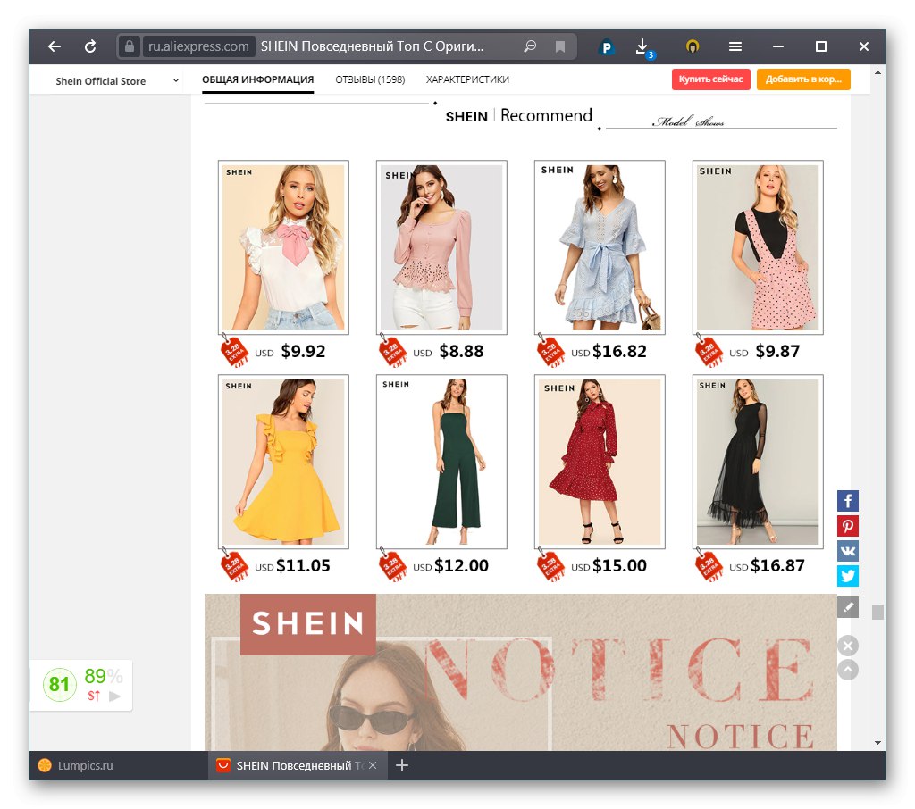Click the Lumpics.ru orange favicon
This screenshot has height=809, width=915.
click(x=45, y=765)
